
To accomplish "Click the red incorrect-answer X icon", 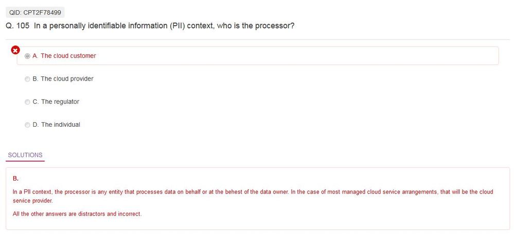I will [x=15, y=50].
